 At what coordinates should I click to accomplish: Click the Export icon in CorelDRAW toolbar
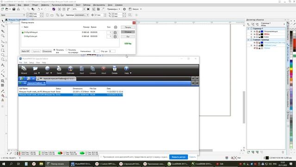[64, 9]
